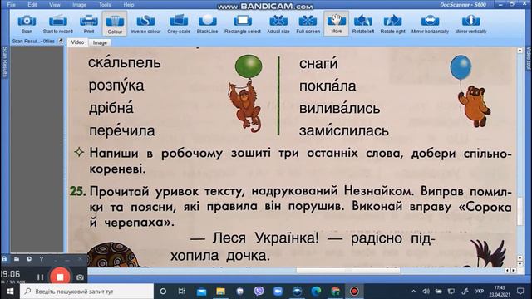Pin the Scan Result panel
Viewport: 532px width, 299px height.
coord(61,41)
